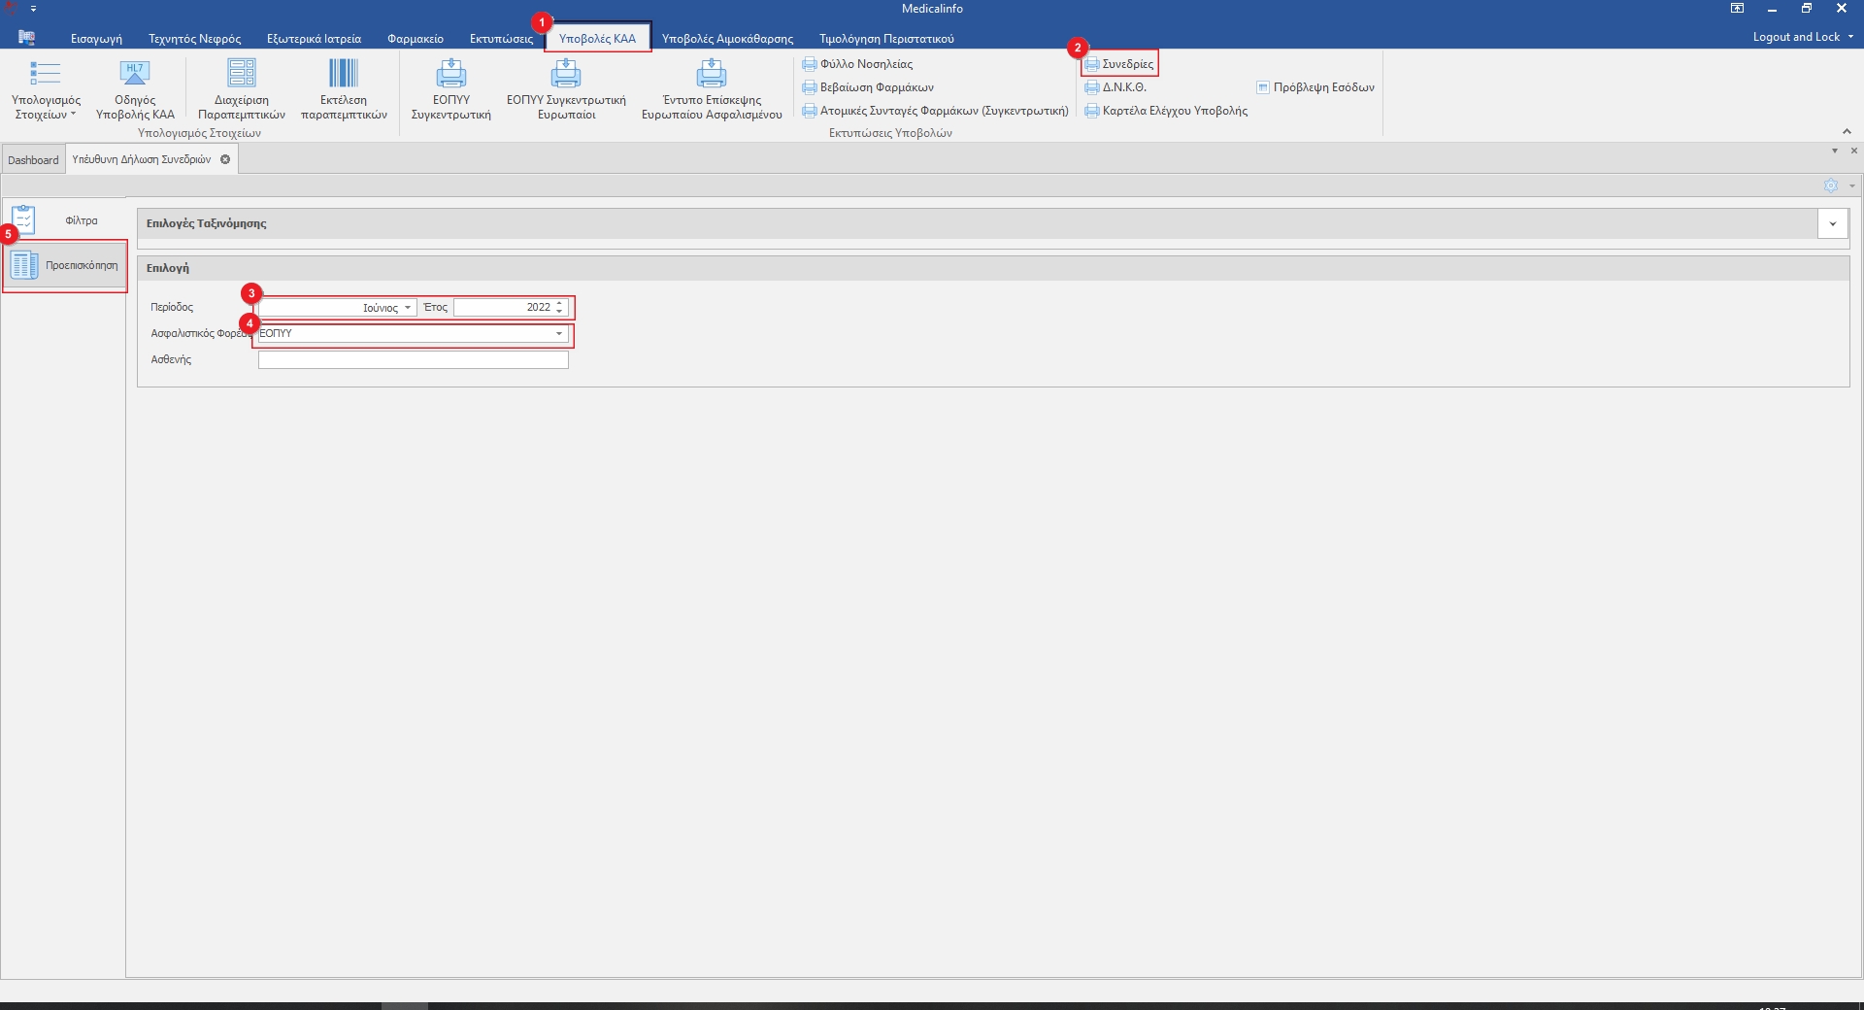This screenshot has height=1010, width=1864.
Task: Click the Ασθενής input field
Action: [413, 360]
